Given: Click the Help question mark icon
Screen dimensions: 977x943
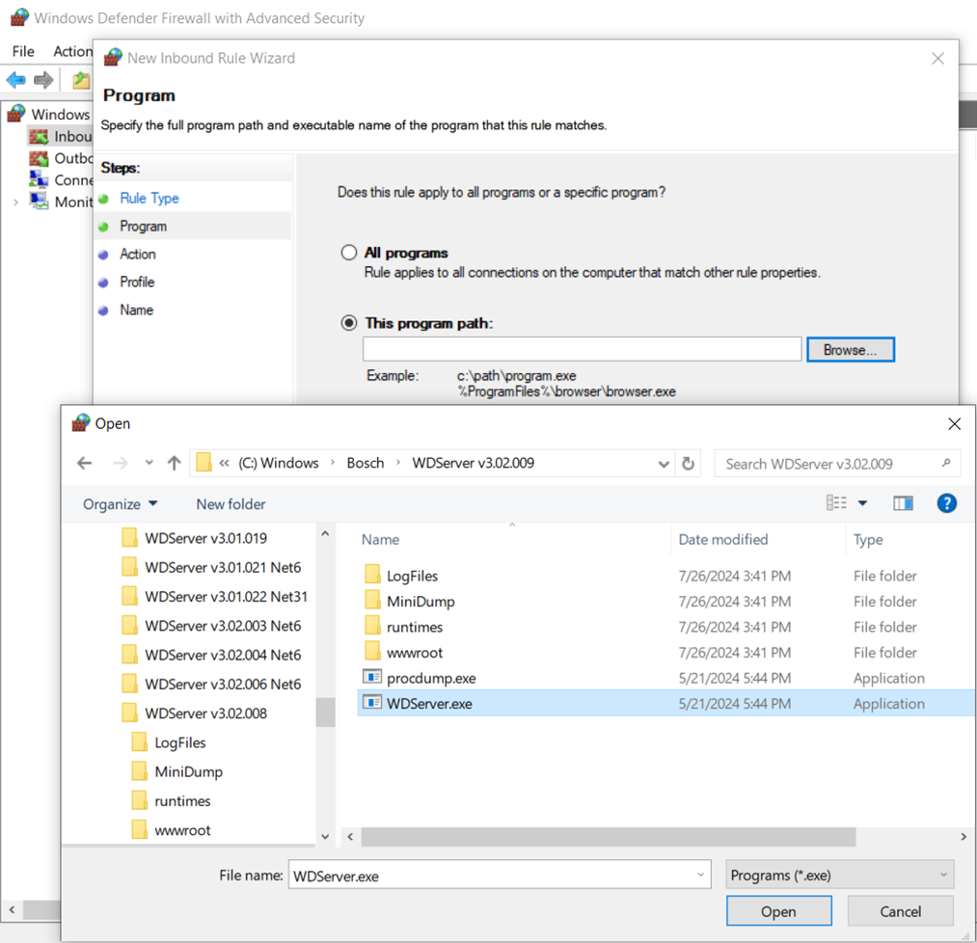Looking at the screenshot, I should tap(946, 503).
